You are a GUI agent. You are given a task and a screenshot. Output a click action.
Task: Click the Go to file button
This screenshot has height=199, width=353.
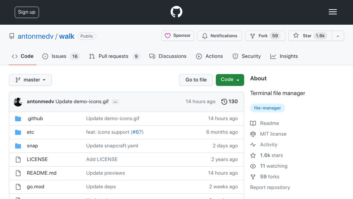(x=196, y=80)
